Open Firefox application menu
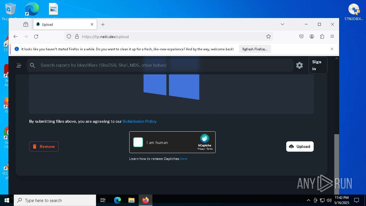 [x=332, y=36]
